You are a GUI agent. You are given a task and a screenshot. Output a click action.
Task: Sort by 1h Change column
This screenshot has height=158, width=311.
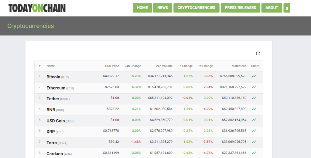(185, 66)
